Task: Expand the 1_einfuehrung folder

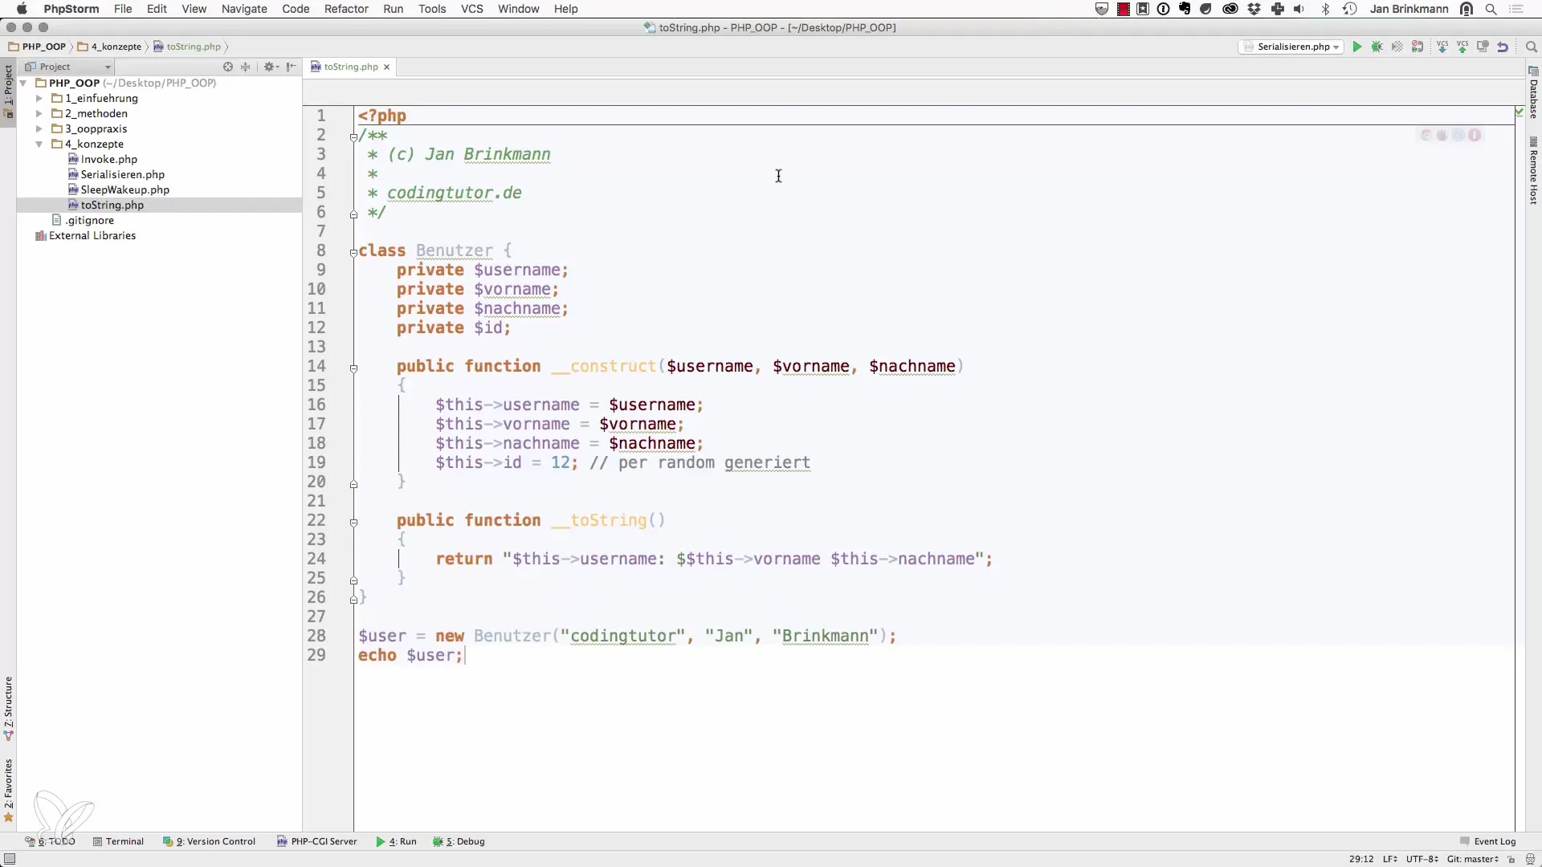Action: point(39,98)
